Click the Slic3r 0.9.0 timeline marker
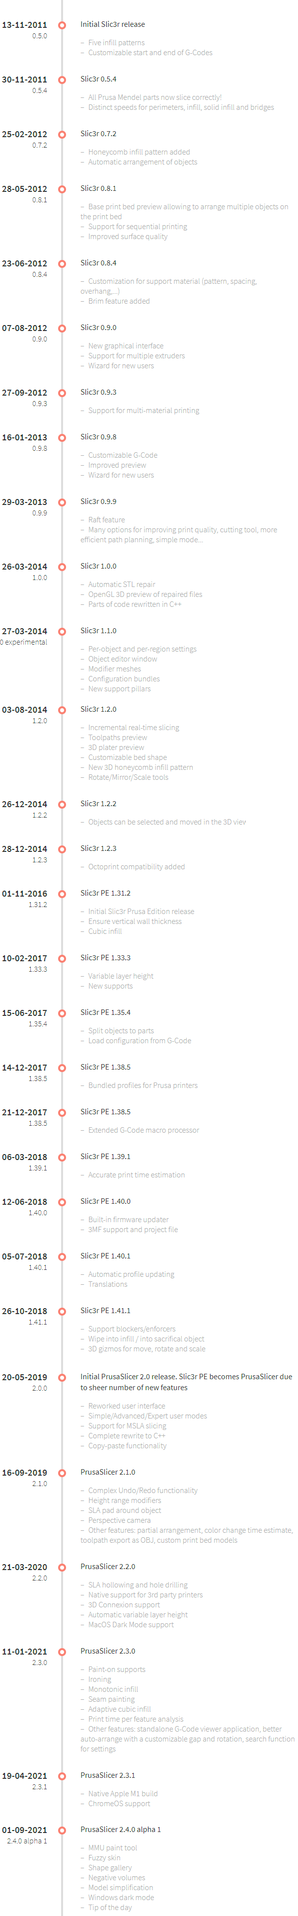 pyautogui.click(x=62, y=328)
